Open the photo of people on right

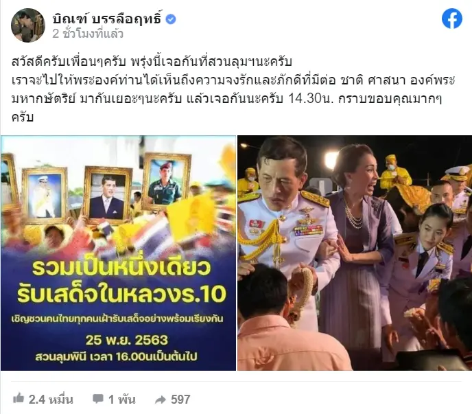click(355, 253)
